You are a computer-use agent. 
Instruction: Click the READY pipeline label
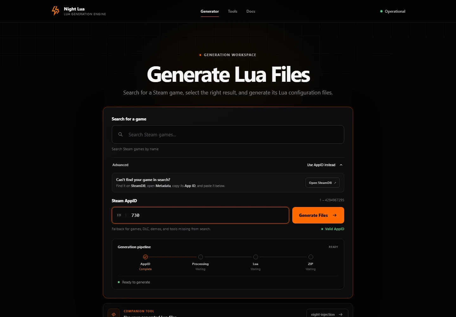333,247
